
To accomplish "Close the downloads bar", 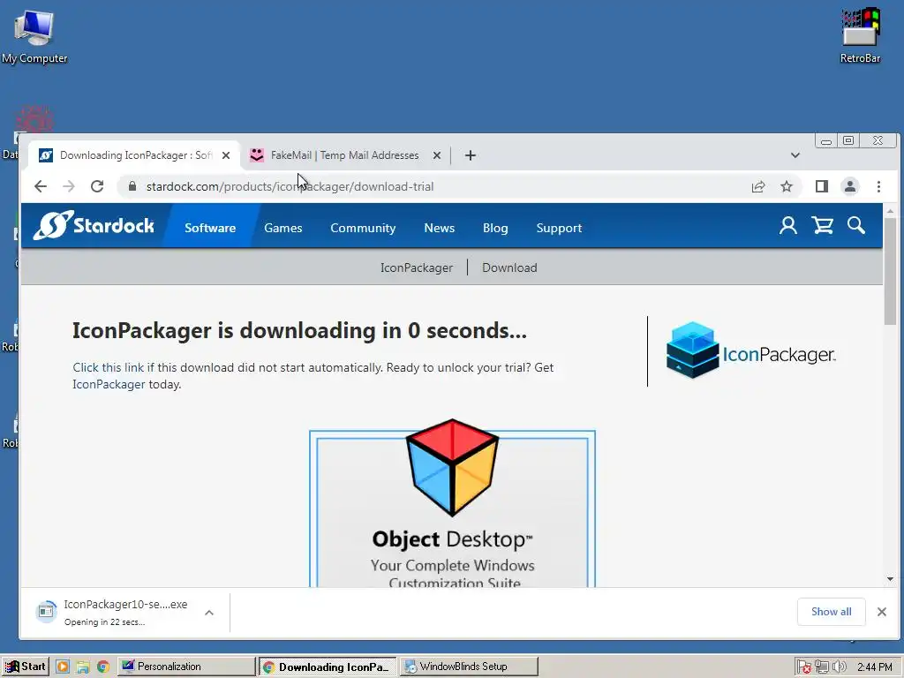I will pos(882,612).
